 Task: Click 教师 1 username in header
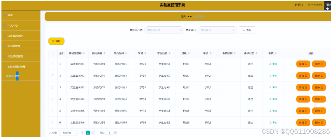[x=299, y=5]
